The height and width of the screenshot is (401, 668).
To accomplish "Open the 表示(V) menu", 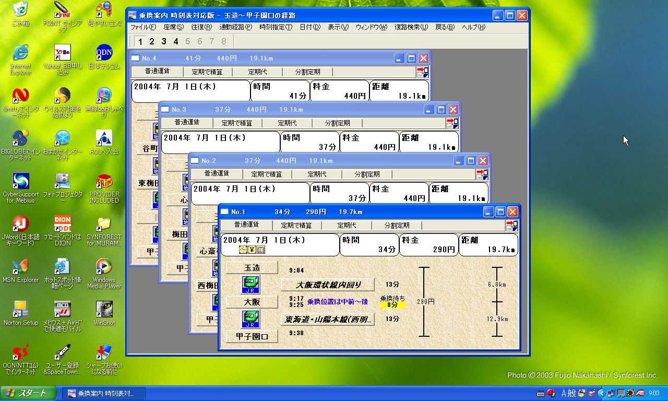I will click(338, 27).
